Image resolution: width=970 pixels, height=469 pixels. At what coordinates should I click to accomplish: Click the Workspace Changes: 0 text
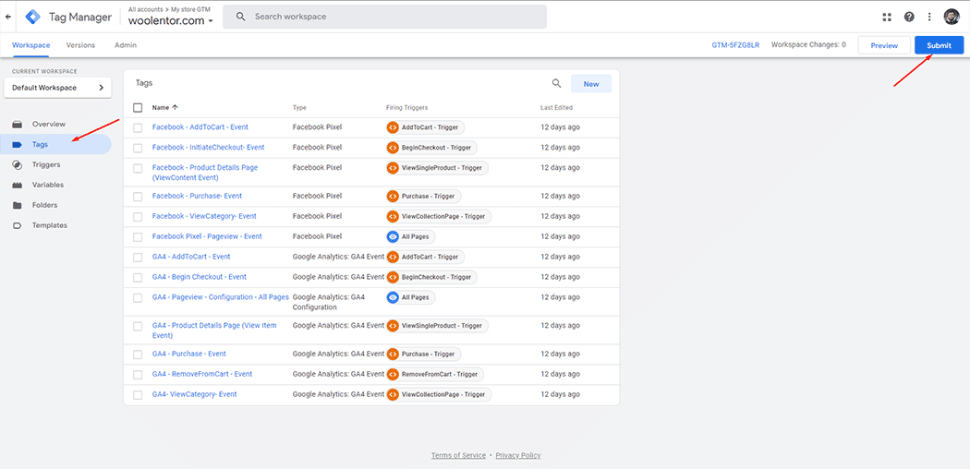(808, 45)
